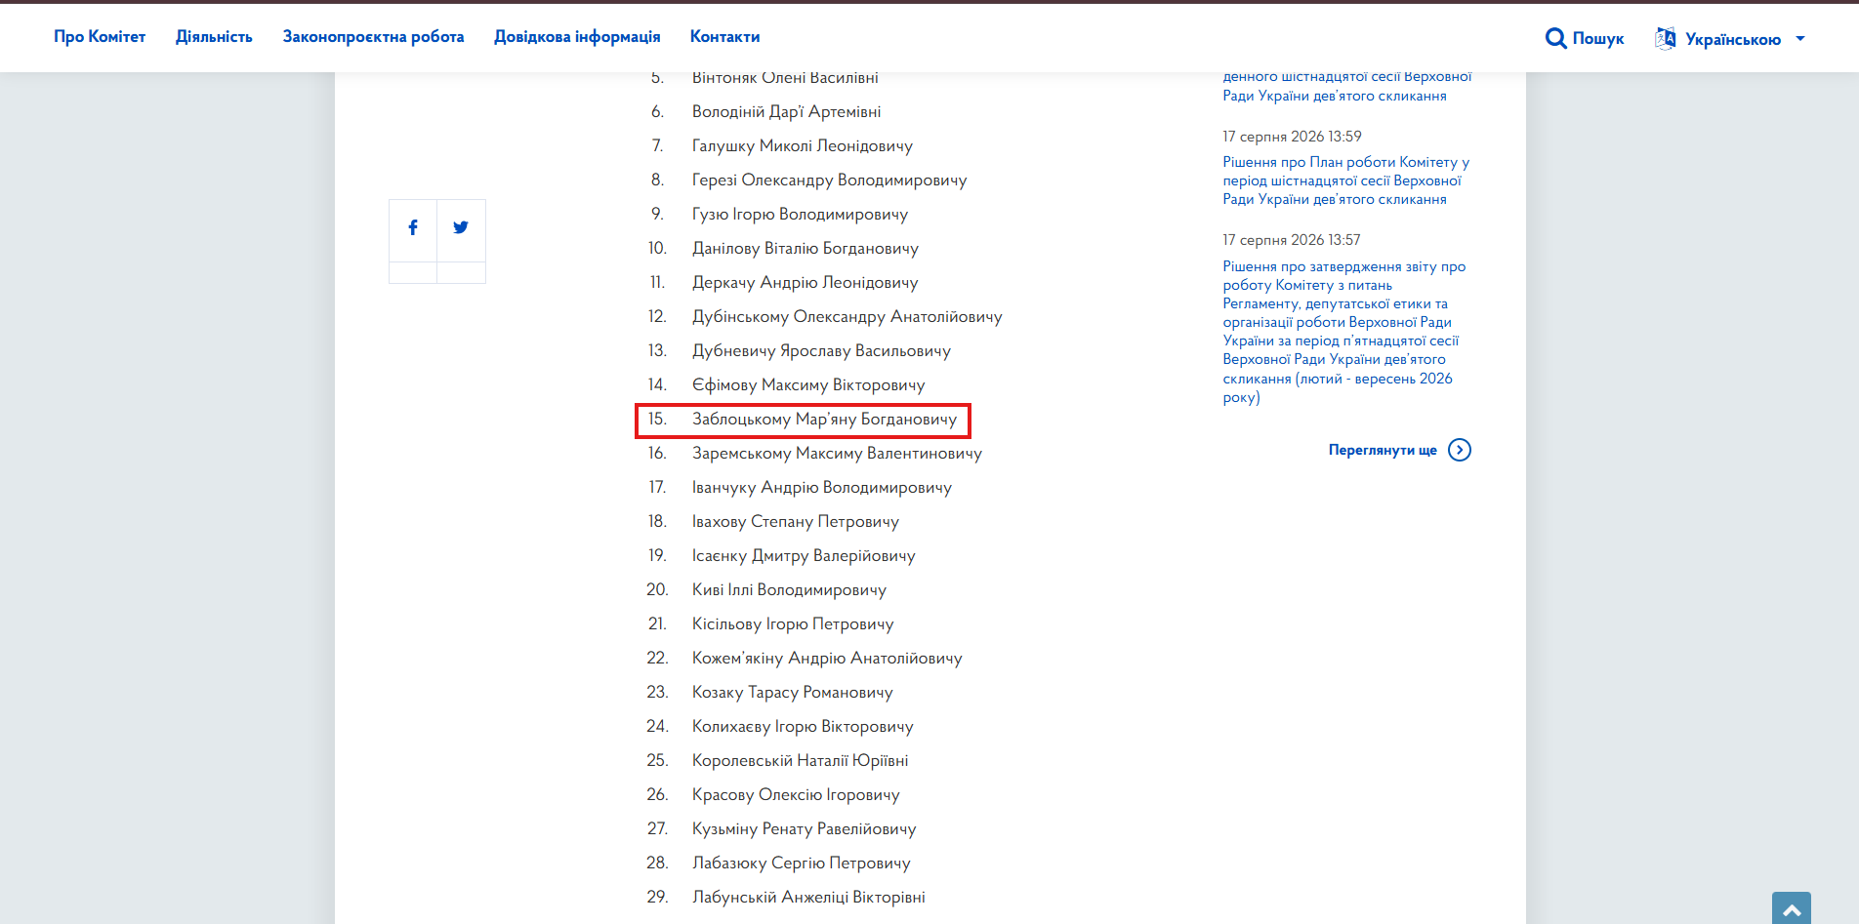
Task: Click the name Гузю Ігорю Володимировичу
Action: click(801, 214)
